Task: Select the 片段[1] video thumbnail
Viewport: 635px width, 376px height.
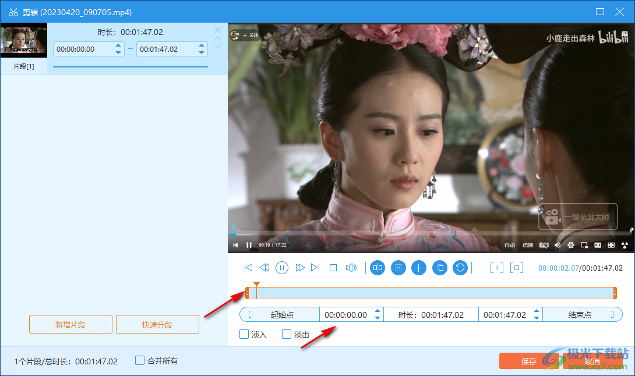Action: pos(23,40)
